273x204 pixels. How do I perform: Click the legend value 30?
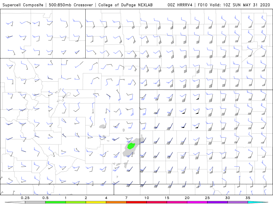(x=227, y=198)
